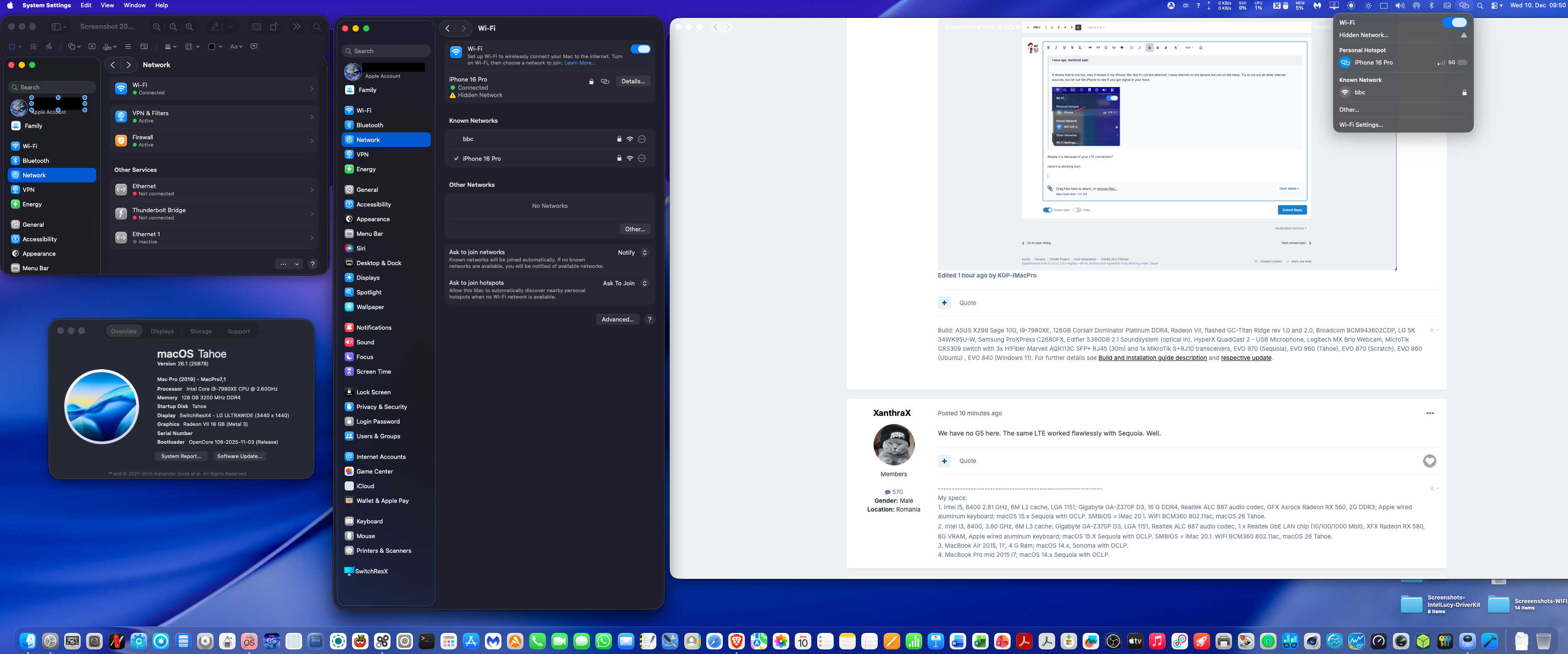Click the Advanced... button
1568x654 pixels.
(x=617, y=319)
